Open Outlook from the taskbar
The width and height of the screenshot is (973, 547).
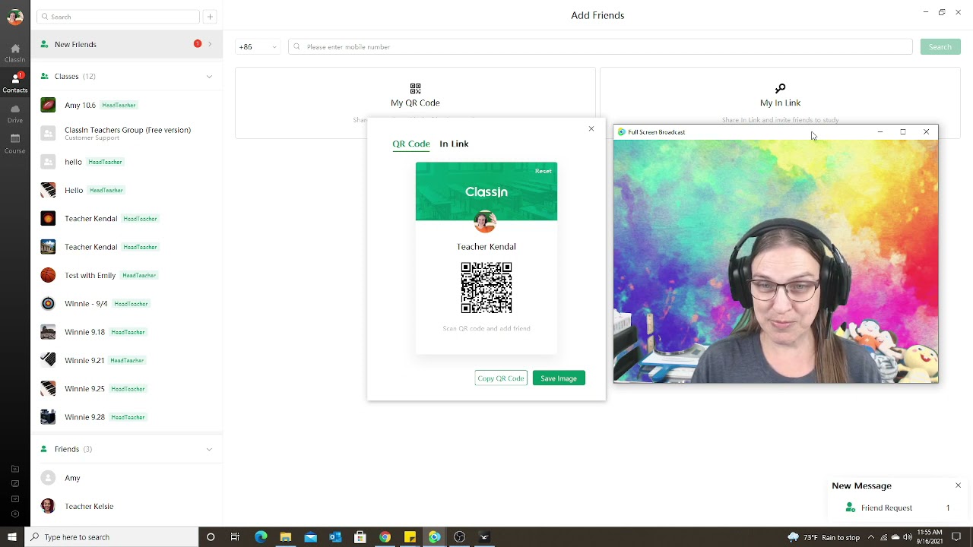click(335, 537)
